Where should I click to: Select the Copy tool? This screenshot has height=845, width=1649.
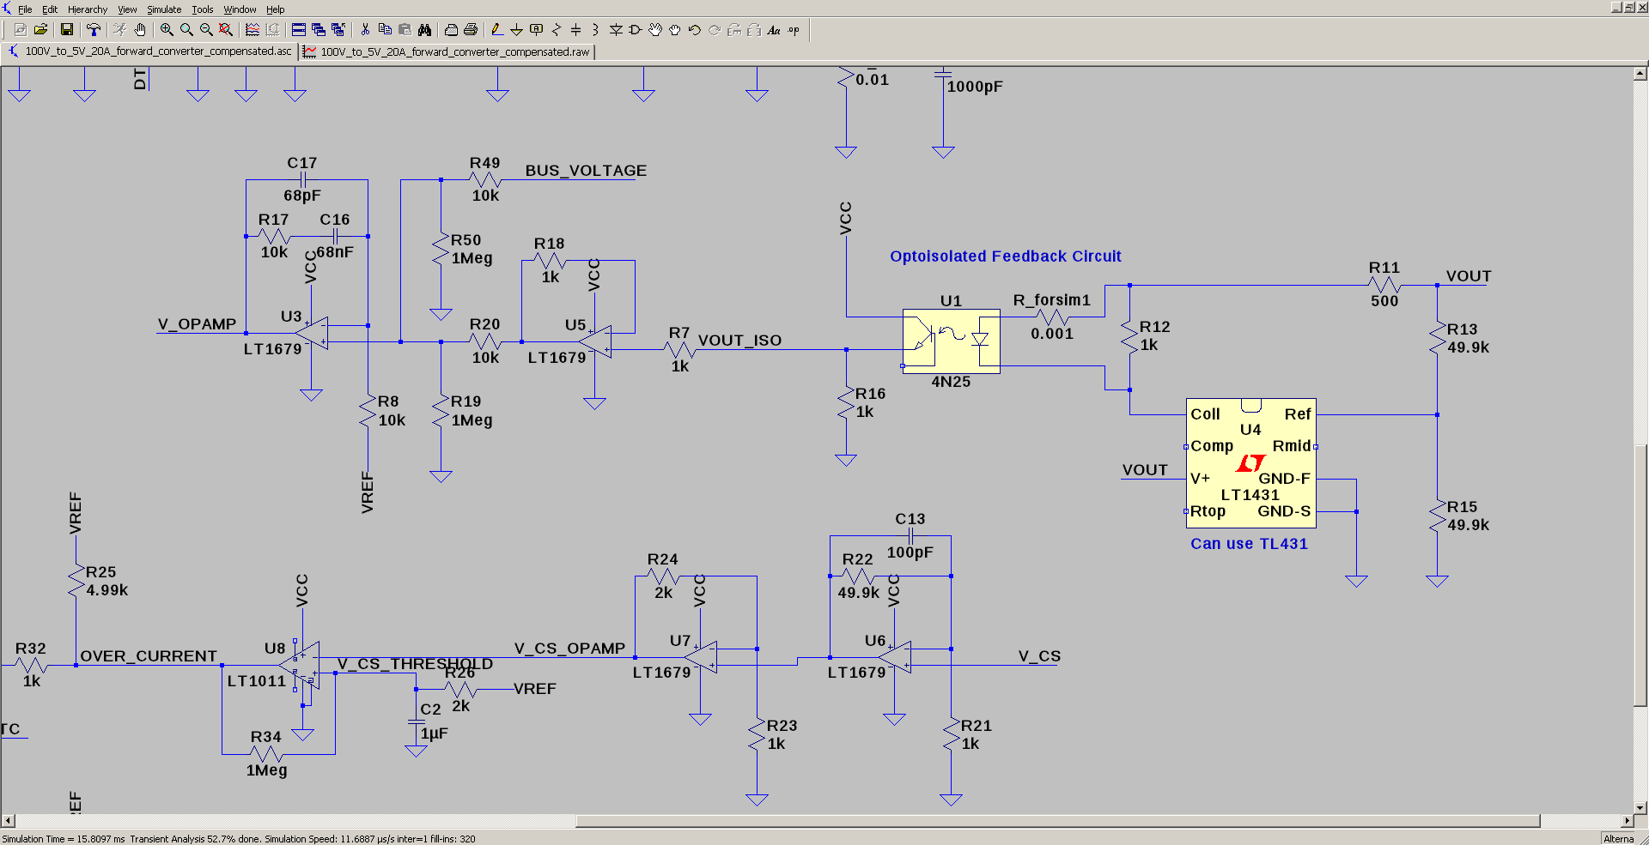pyautogui.click(x=385, y=30)
